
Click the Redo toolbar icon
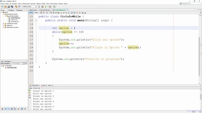point(19,7)
